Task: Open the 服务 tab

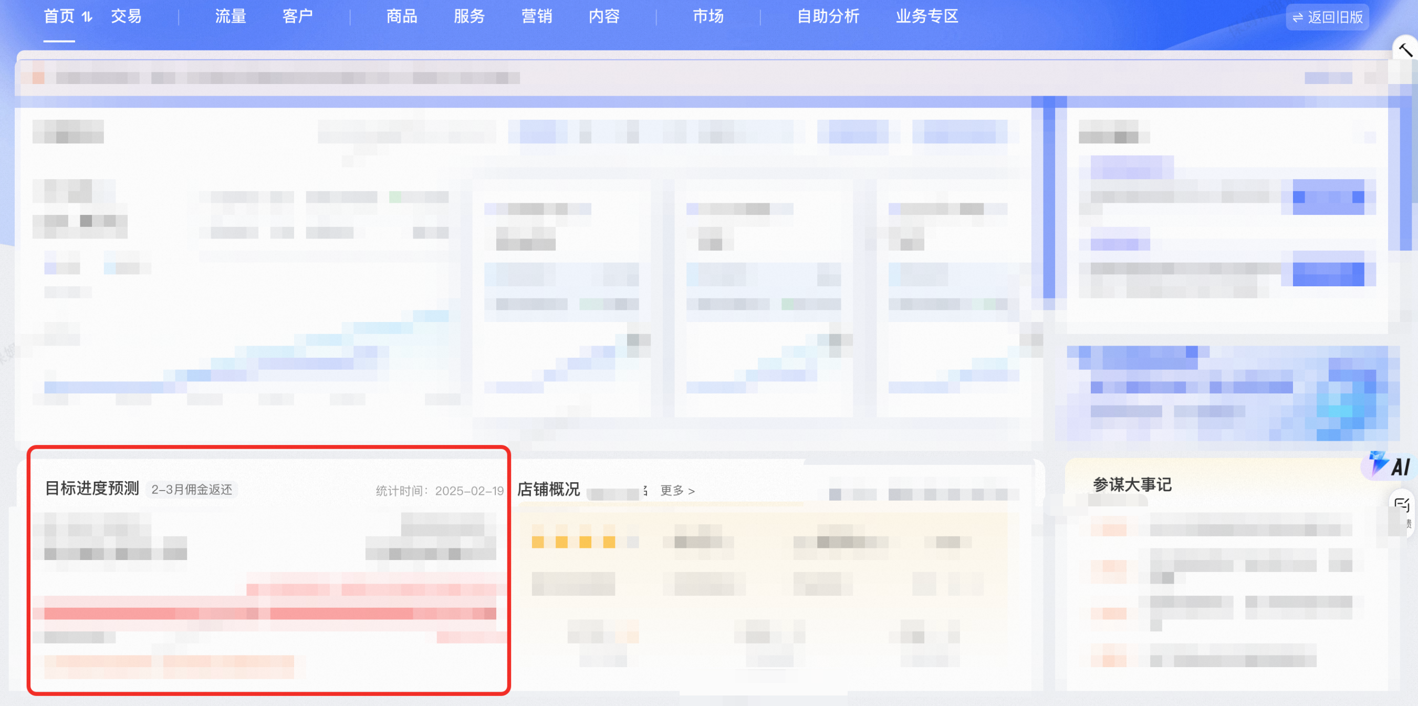Action: (x=469, y=16)
